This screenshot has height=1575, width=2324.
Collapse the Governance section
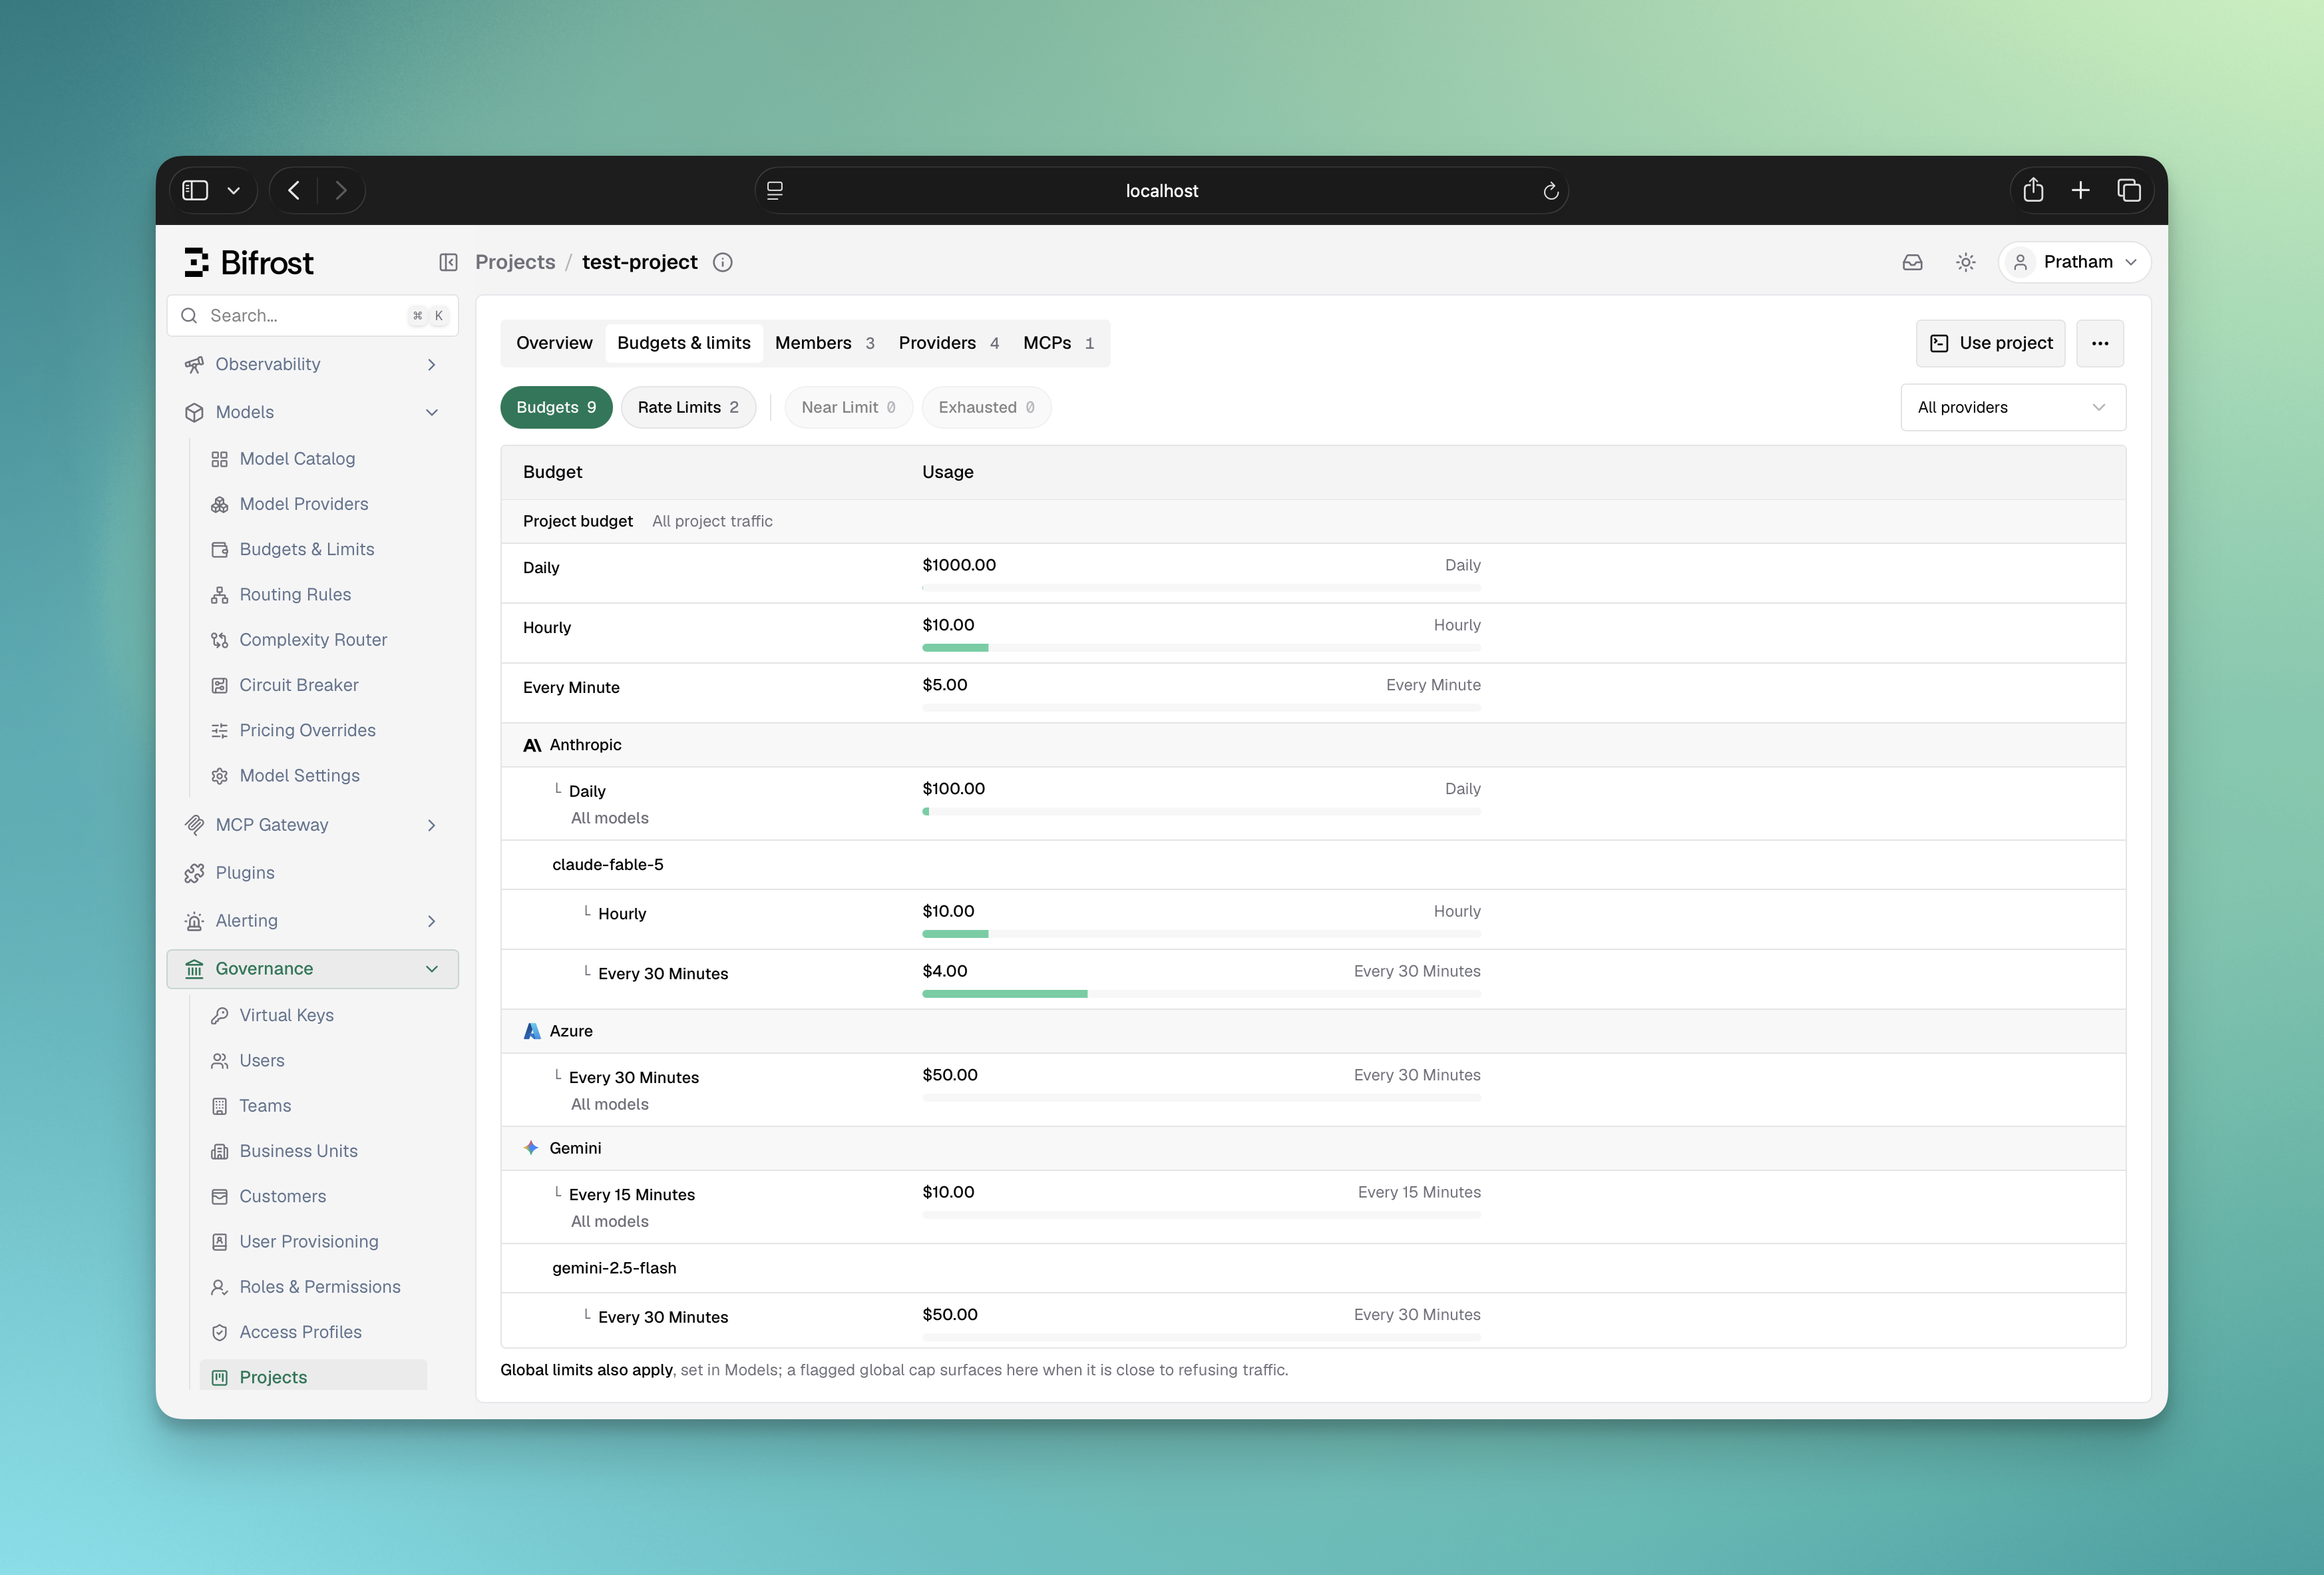coord(312,968)
